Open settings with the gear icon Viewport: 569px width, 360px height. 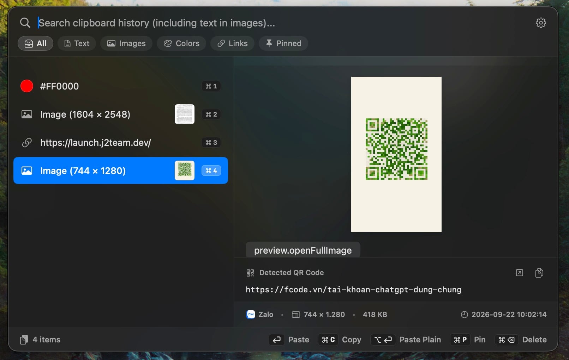click(541, 23)
